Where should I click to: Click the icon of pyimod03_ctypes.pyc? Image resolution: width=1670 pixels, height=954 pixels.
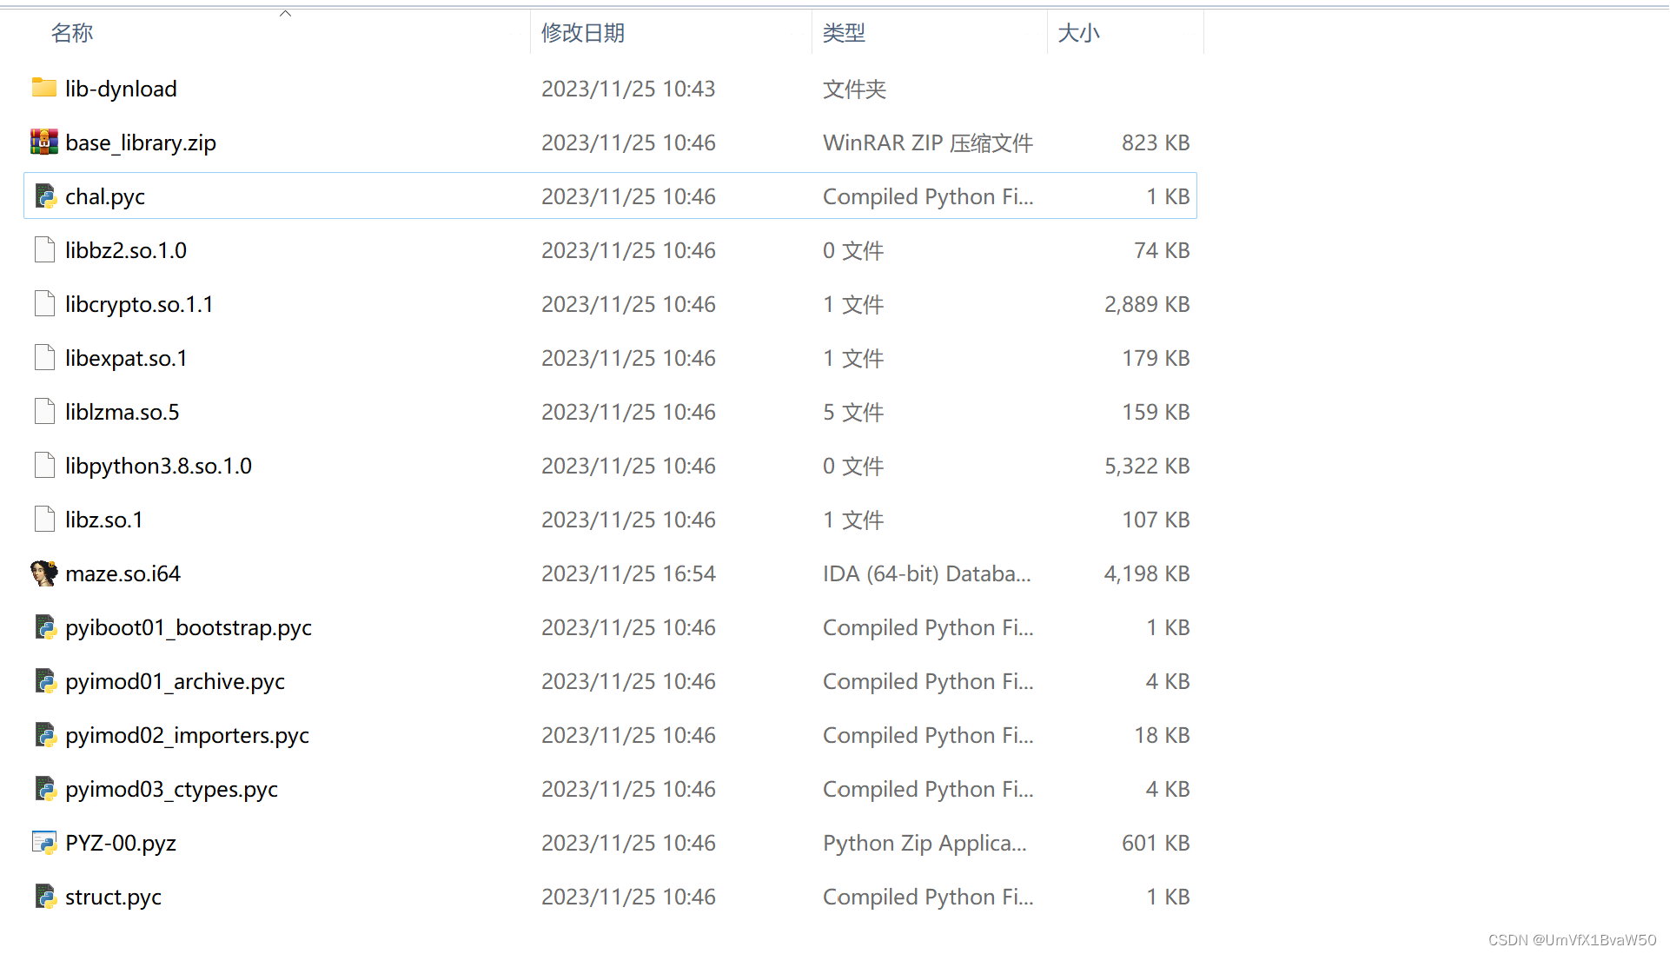44,788
